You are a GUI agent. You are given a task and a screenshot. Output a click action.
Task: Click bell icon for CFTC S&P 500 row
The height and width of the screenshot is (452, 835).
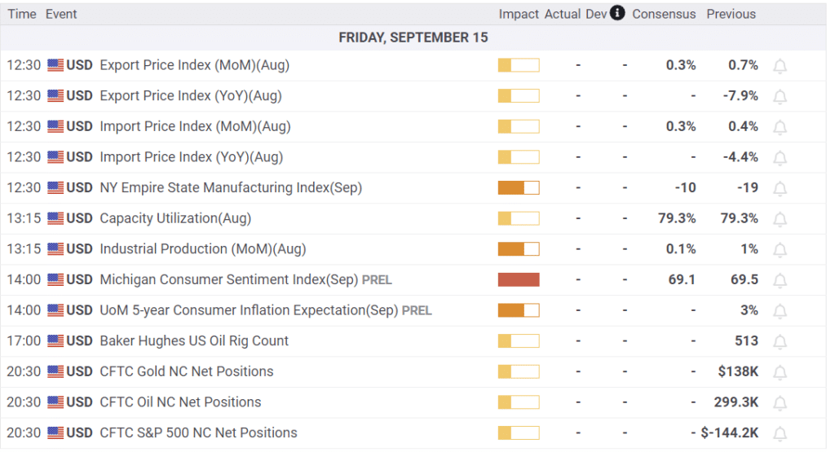click(780, 433)
